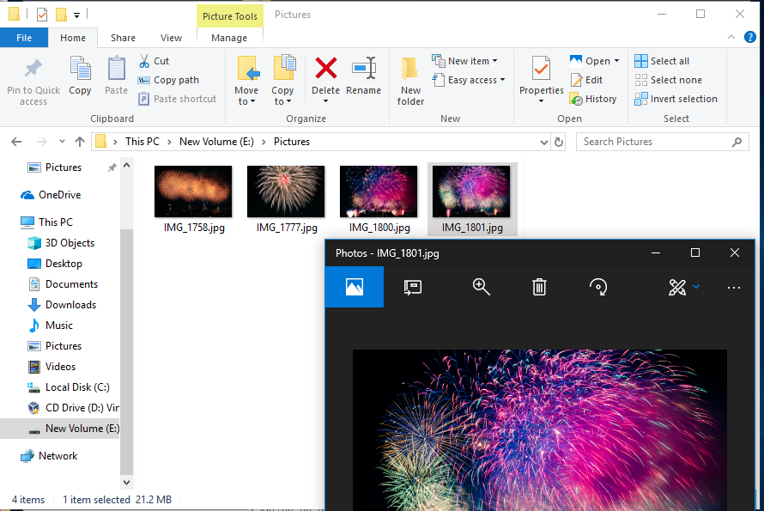Click Select all in ribbon

[x=662, y=61]
